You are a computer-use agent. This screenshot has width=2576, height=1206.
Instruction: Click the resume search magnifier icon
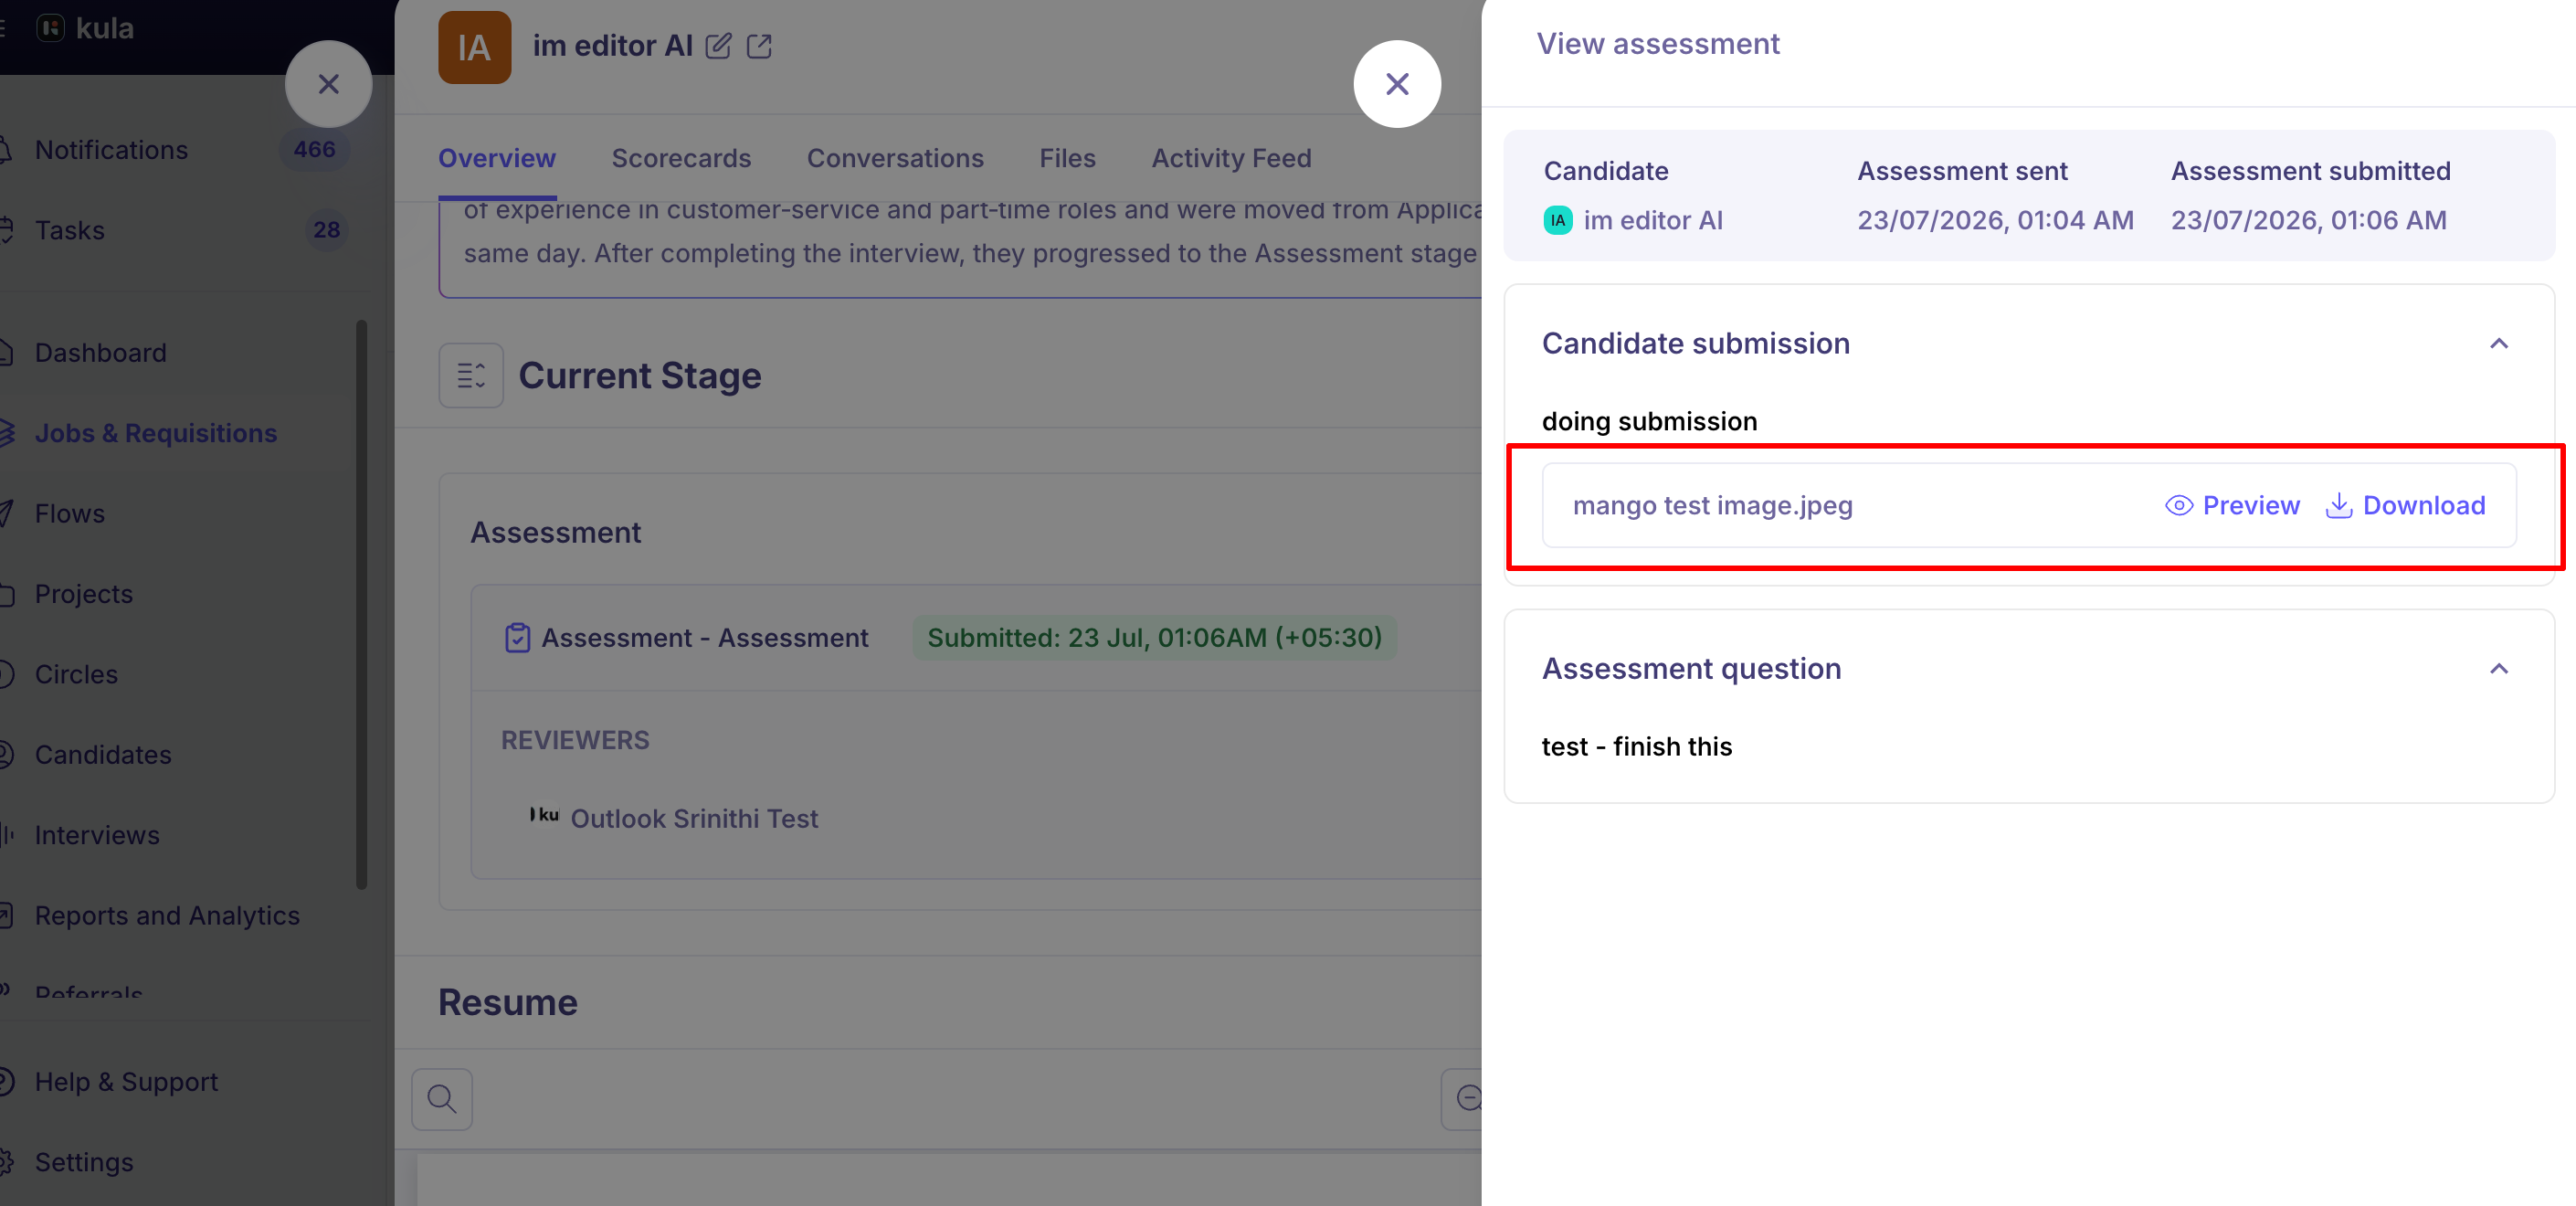point(442,1099)
